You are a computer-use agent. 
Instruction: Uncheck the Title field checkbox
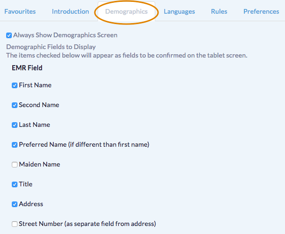click(15, 184)
